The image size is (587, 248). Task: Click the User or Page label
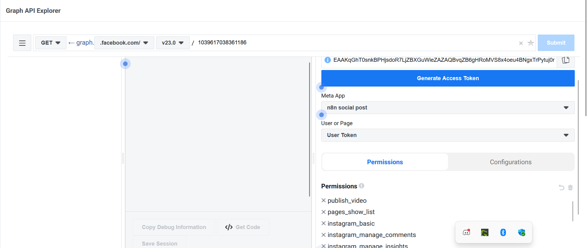(x=337, y=123)
